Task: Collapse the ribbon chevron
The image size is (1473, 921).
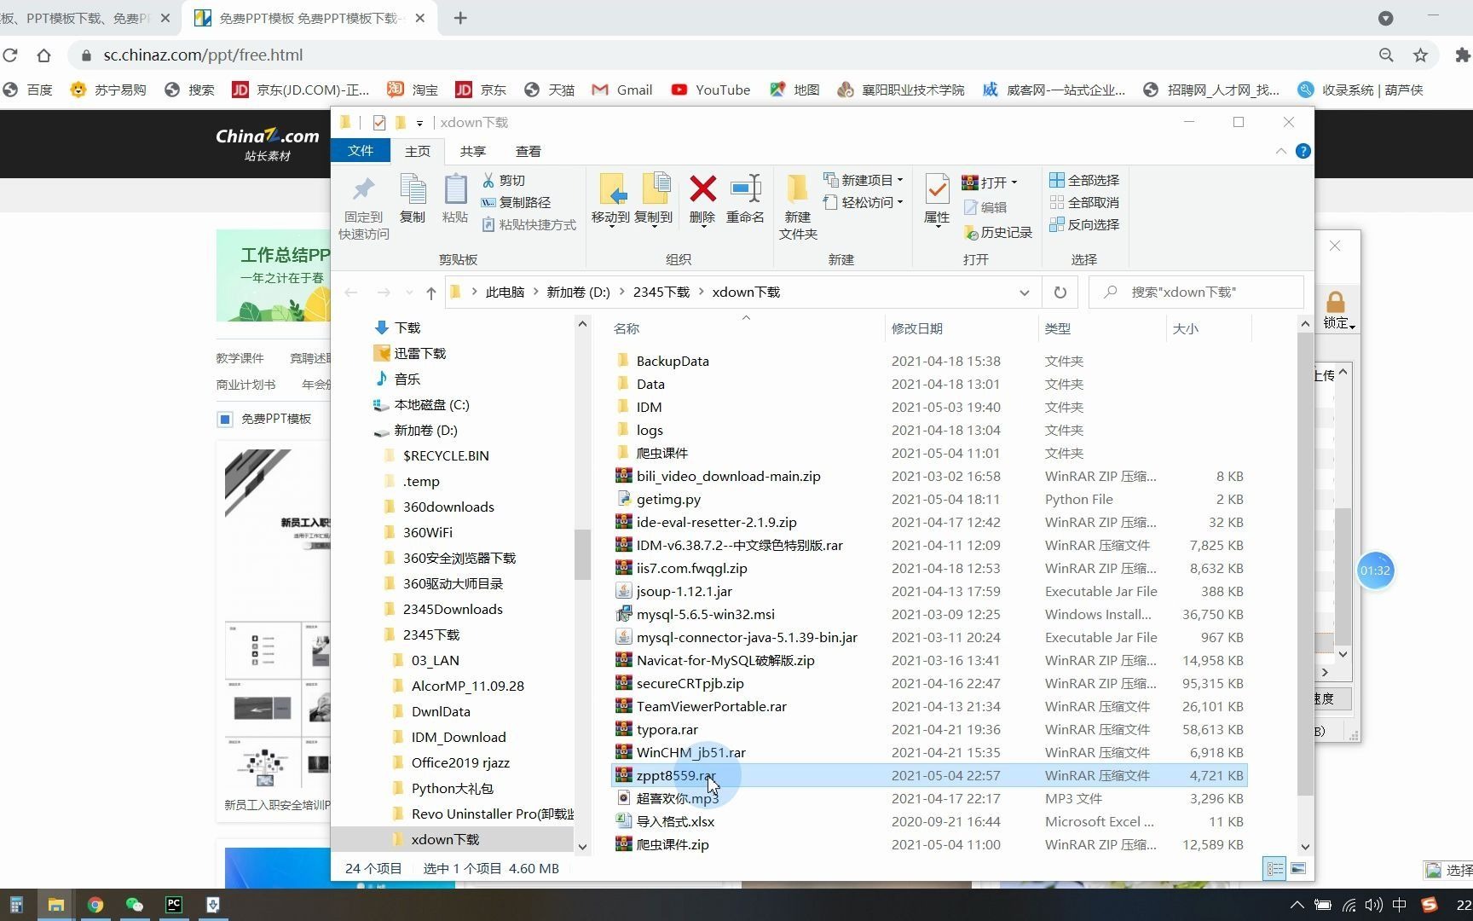Action: click(x=1280, y=151)
